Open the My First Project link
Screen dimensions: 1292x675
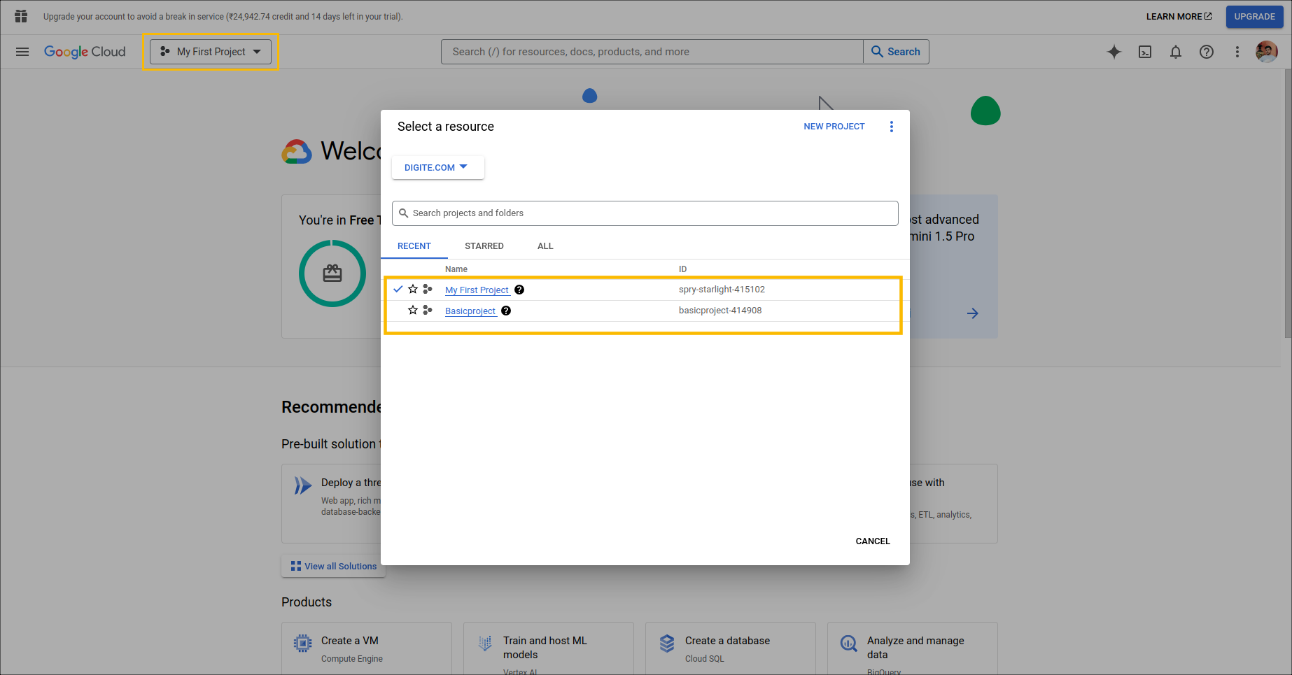pos(477,290)
